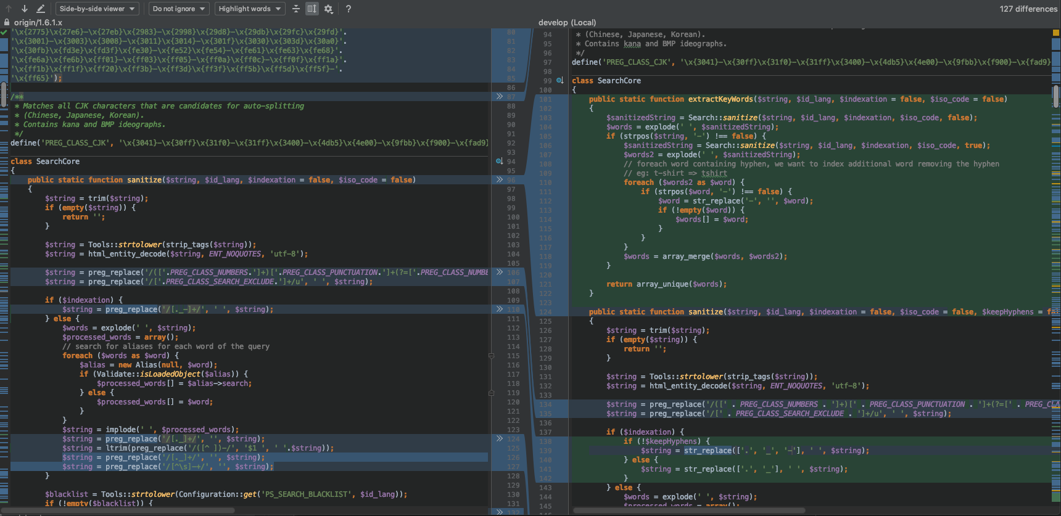Apply change arrow at line 87
Viewport: 1061px width, 516px height.
point(500,97)
